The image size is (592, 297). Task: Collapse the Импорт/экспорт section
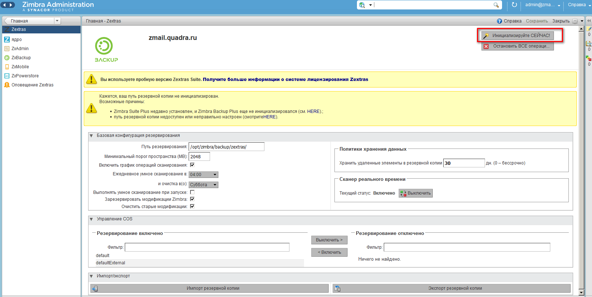(91, 276)
